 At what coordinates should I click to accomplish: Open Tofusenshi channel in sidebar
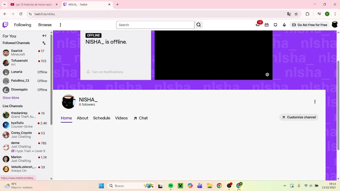click(25, 63)
